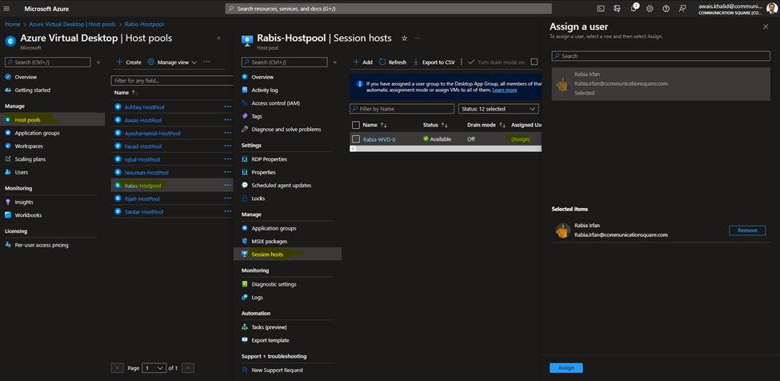
Task: Go to the next page of host pools
Action: point(187,368)
